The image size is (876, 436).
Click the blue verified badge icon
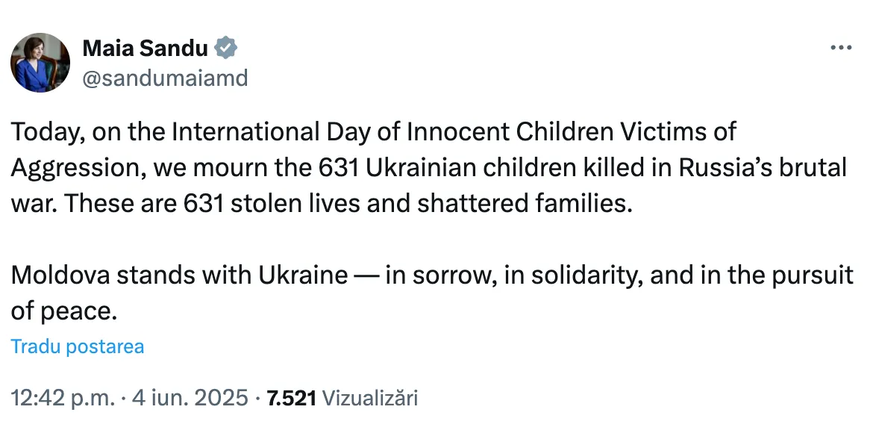click(x=226, y=49)
